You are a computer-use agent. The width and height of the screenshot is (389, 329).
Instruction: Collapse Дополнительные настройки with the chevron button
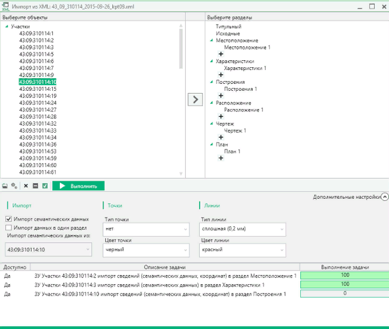(x=384, y=196)
